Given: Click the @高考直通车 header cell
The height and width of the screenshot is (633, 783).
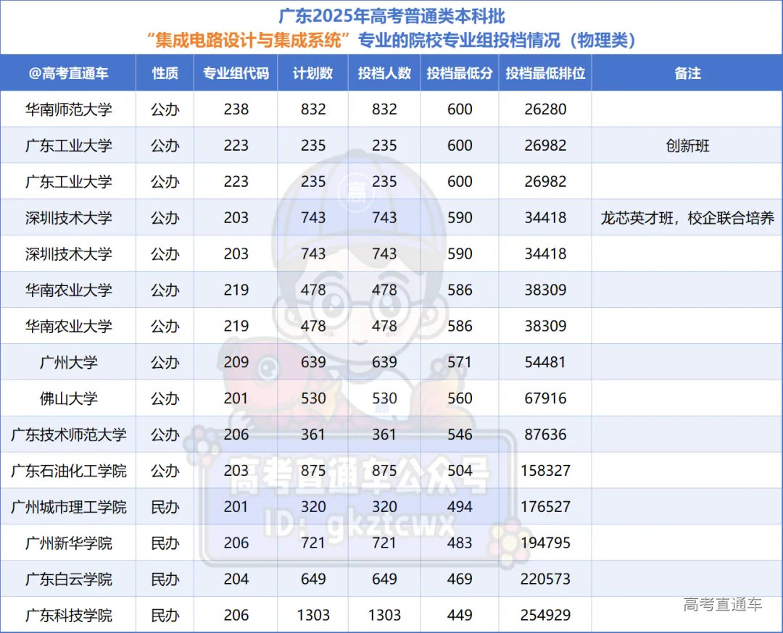Looking at the screenshot, I should tap(68, 73).
